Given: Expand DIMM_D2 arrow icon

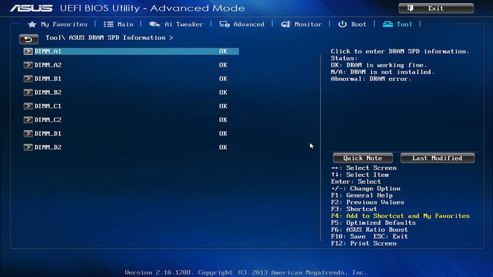Looking at the screenshot, I should (28, 147).
